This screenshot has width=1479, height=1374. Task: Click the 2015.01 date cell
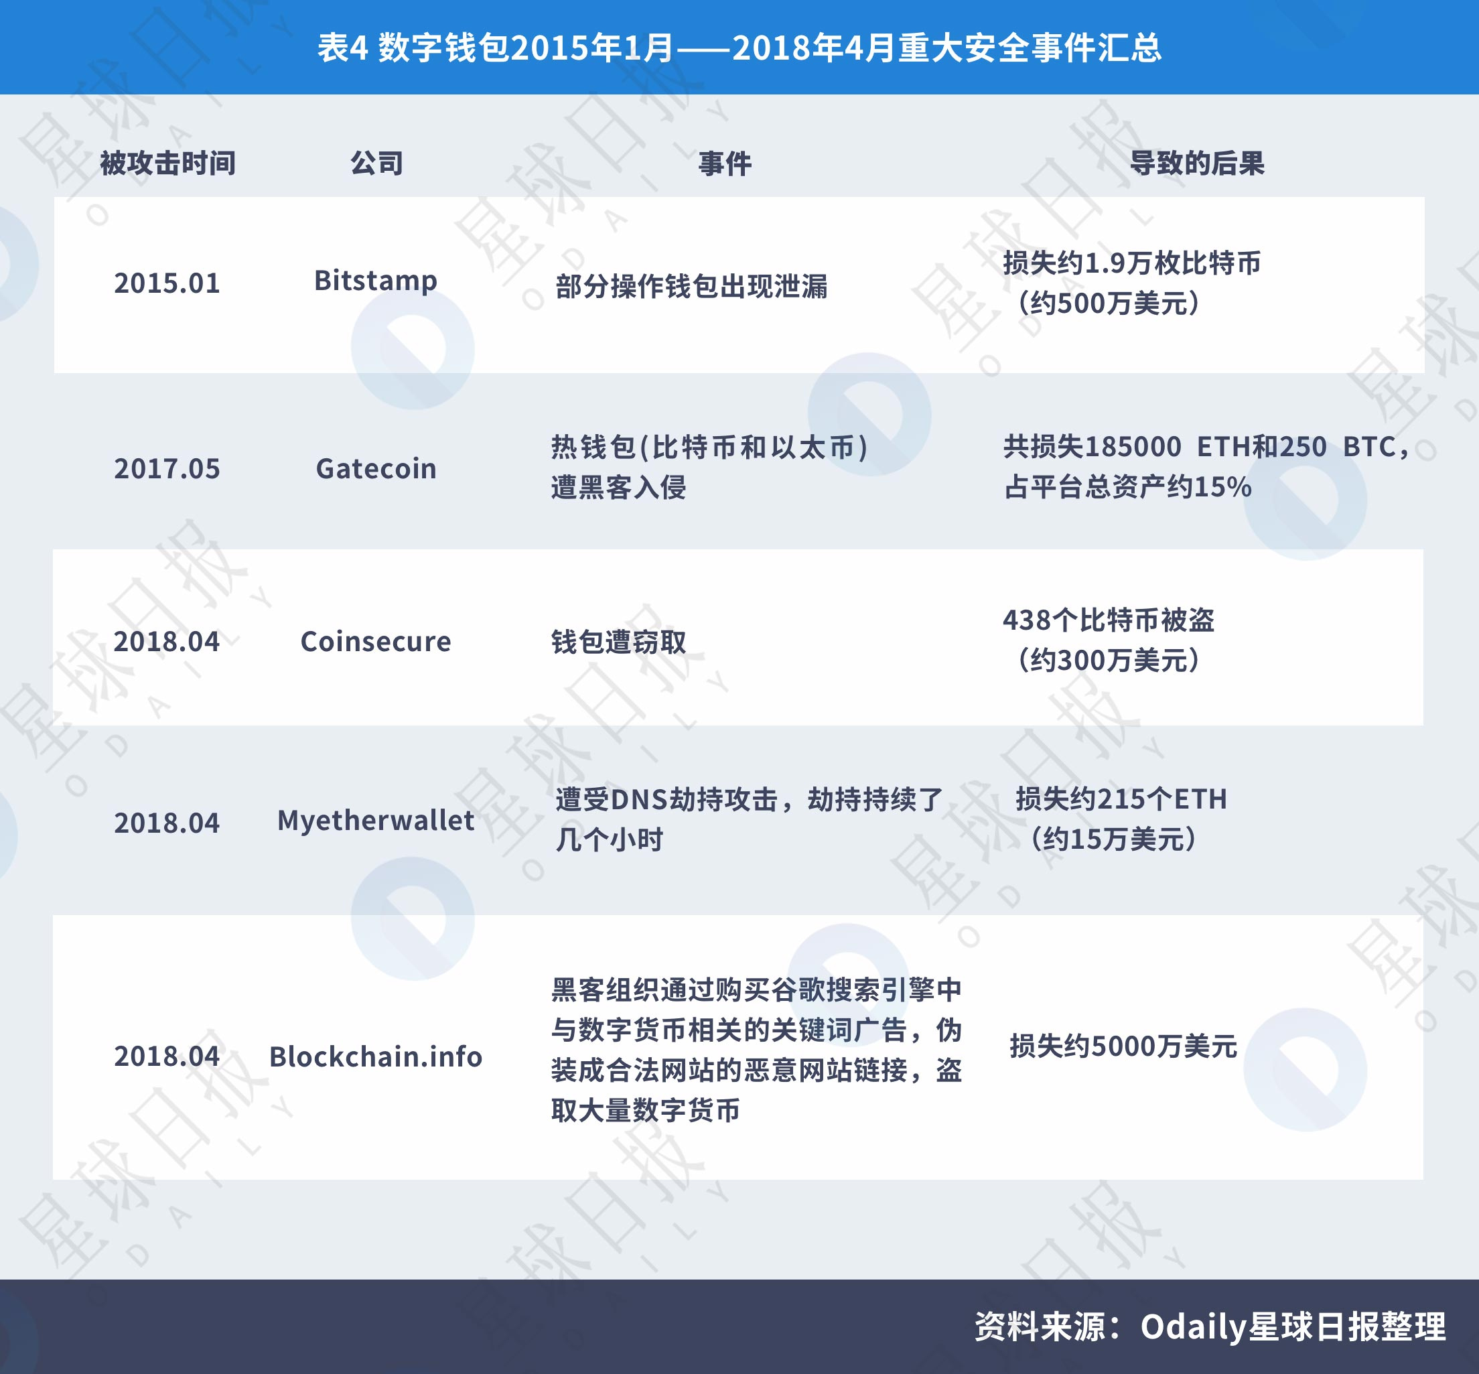167,283
